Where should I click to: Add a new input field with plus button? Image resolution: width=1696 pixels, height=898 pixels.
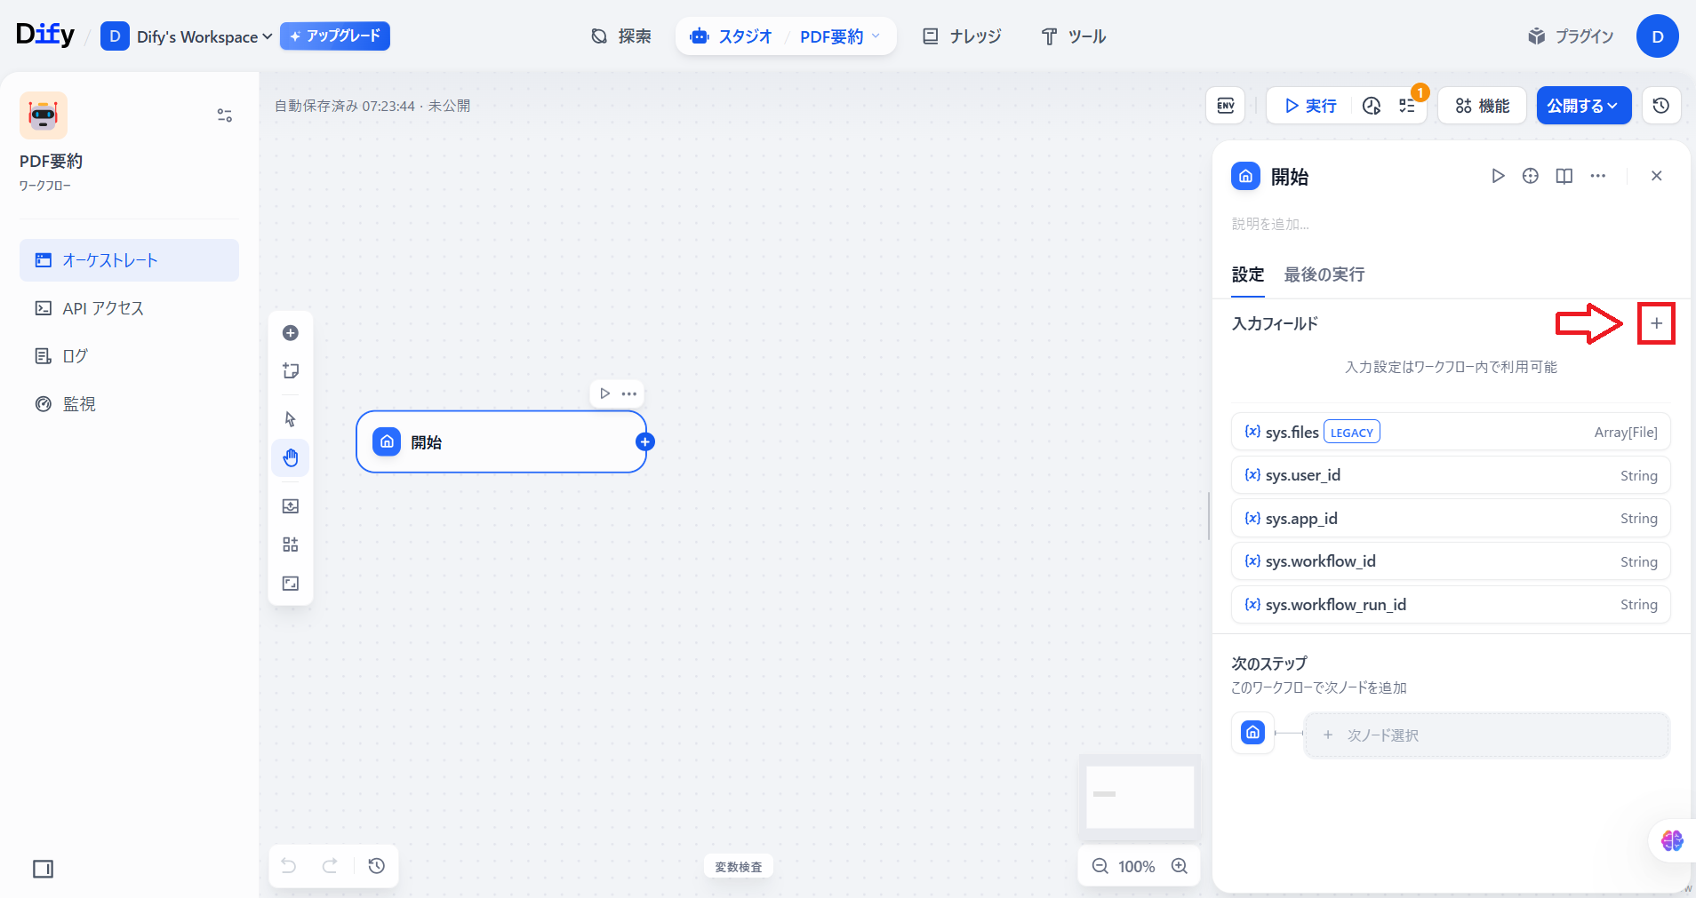[x=1656, y=323]
